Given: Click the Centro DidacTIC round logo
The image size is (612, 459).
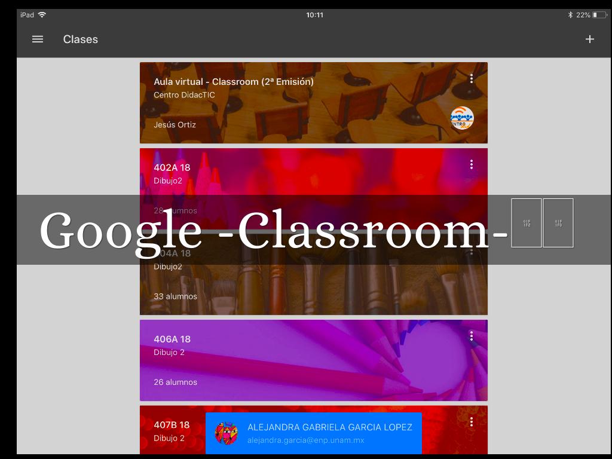Looking at the screenshot, I should [461, 118].
